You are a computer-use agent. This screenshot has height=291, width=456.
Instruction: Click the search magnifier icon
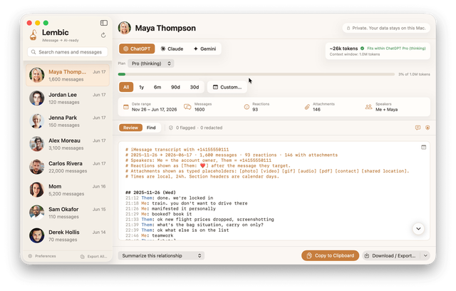tap(33, 52)
